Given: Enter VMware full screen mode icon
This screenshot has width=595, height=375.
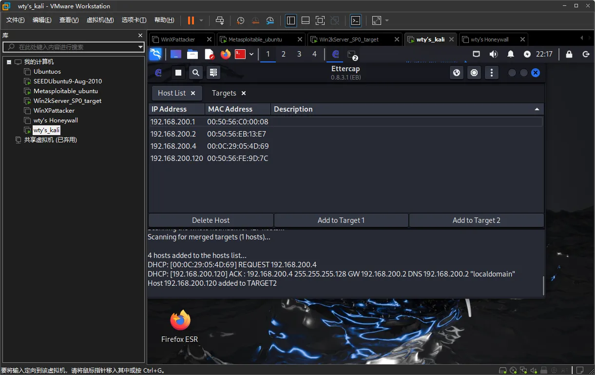Looking at the screenshot, I should coord(320,20).
